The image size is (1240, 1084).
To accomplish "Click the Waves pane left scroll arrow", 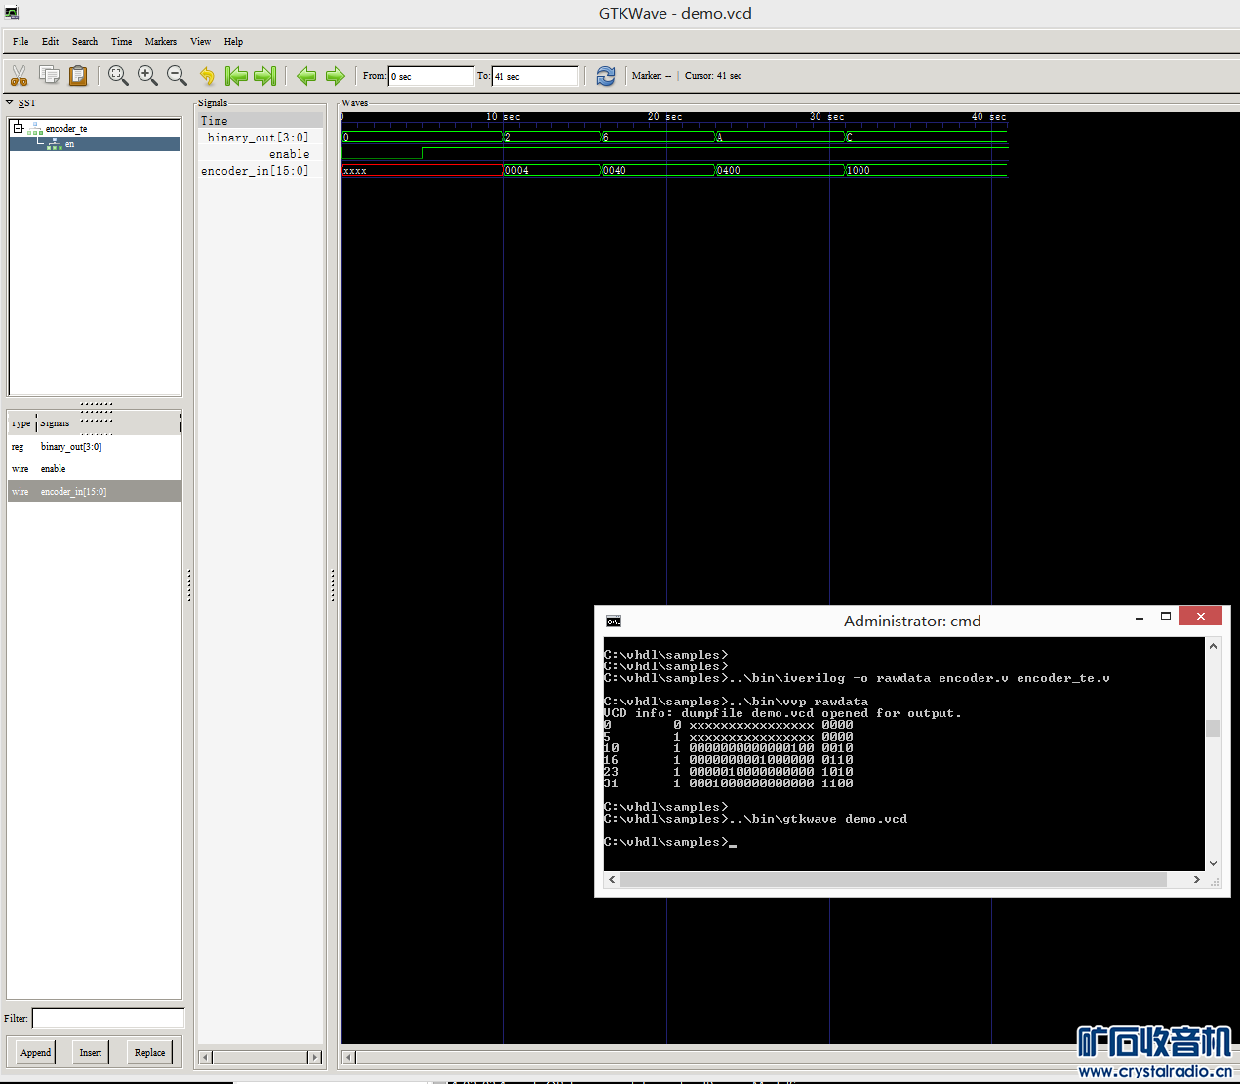I will point(349,1057).
